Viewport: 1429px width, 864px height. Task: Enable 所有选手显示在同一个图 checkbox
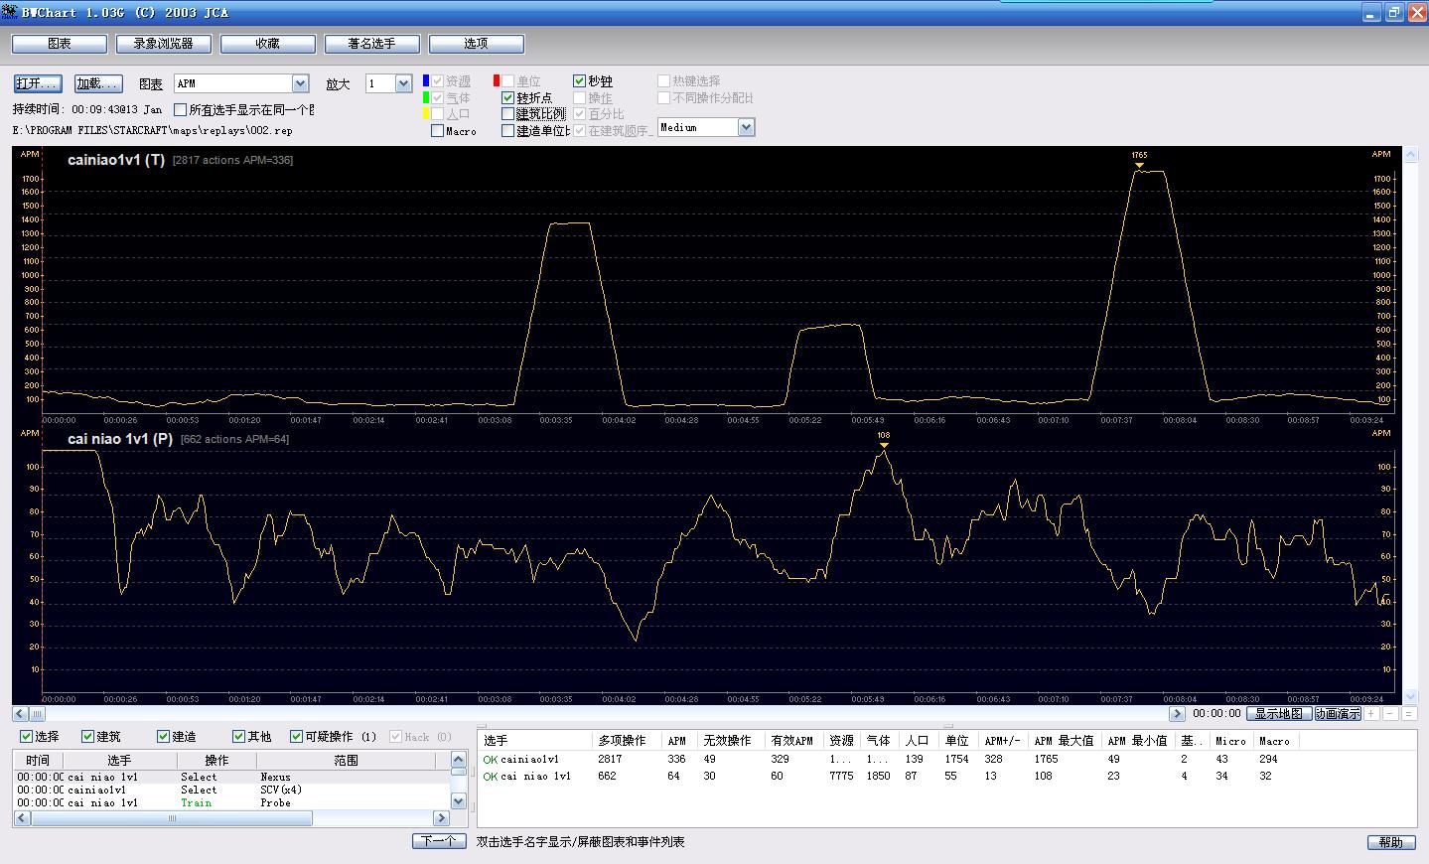[181, 109]
